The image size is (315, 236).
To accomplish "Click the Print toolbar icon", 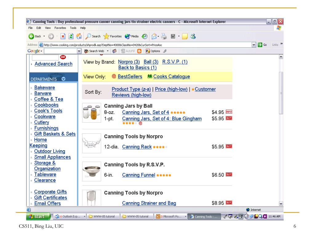I will click(x=164, y=36).
